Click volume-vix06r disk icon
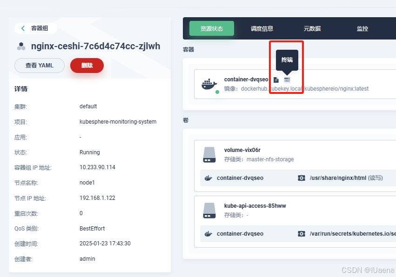The height and width of the screenshot is (277, 396). pos(209,155)
